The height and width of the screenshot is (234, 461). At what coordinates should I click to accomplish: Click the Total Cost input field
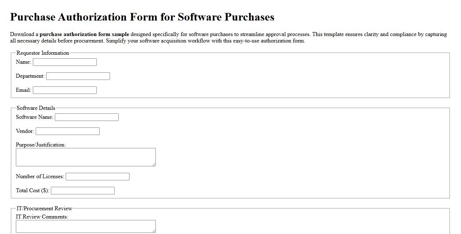click(82, 190)
